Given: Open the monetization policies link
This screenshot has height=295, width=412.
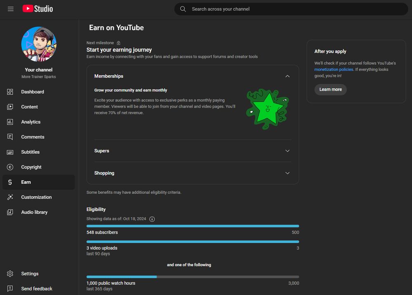Looking at the screenshot, I should 334,69.
